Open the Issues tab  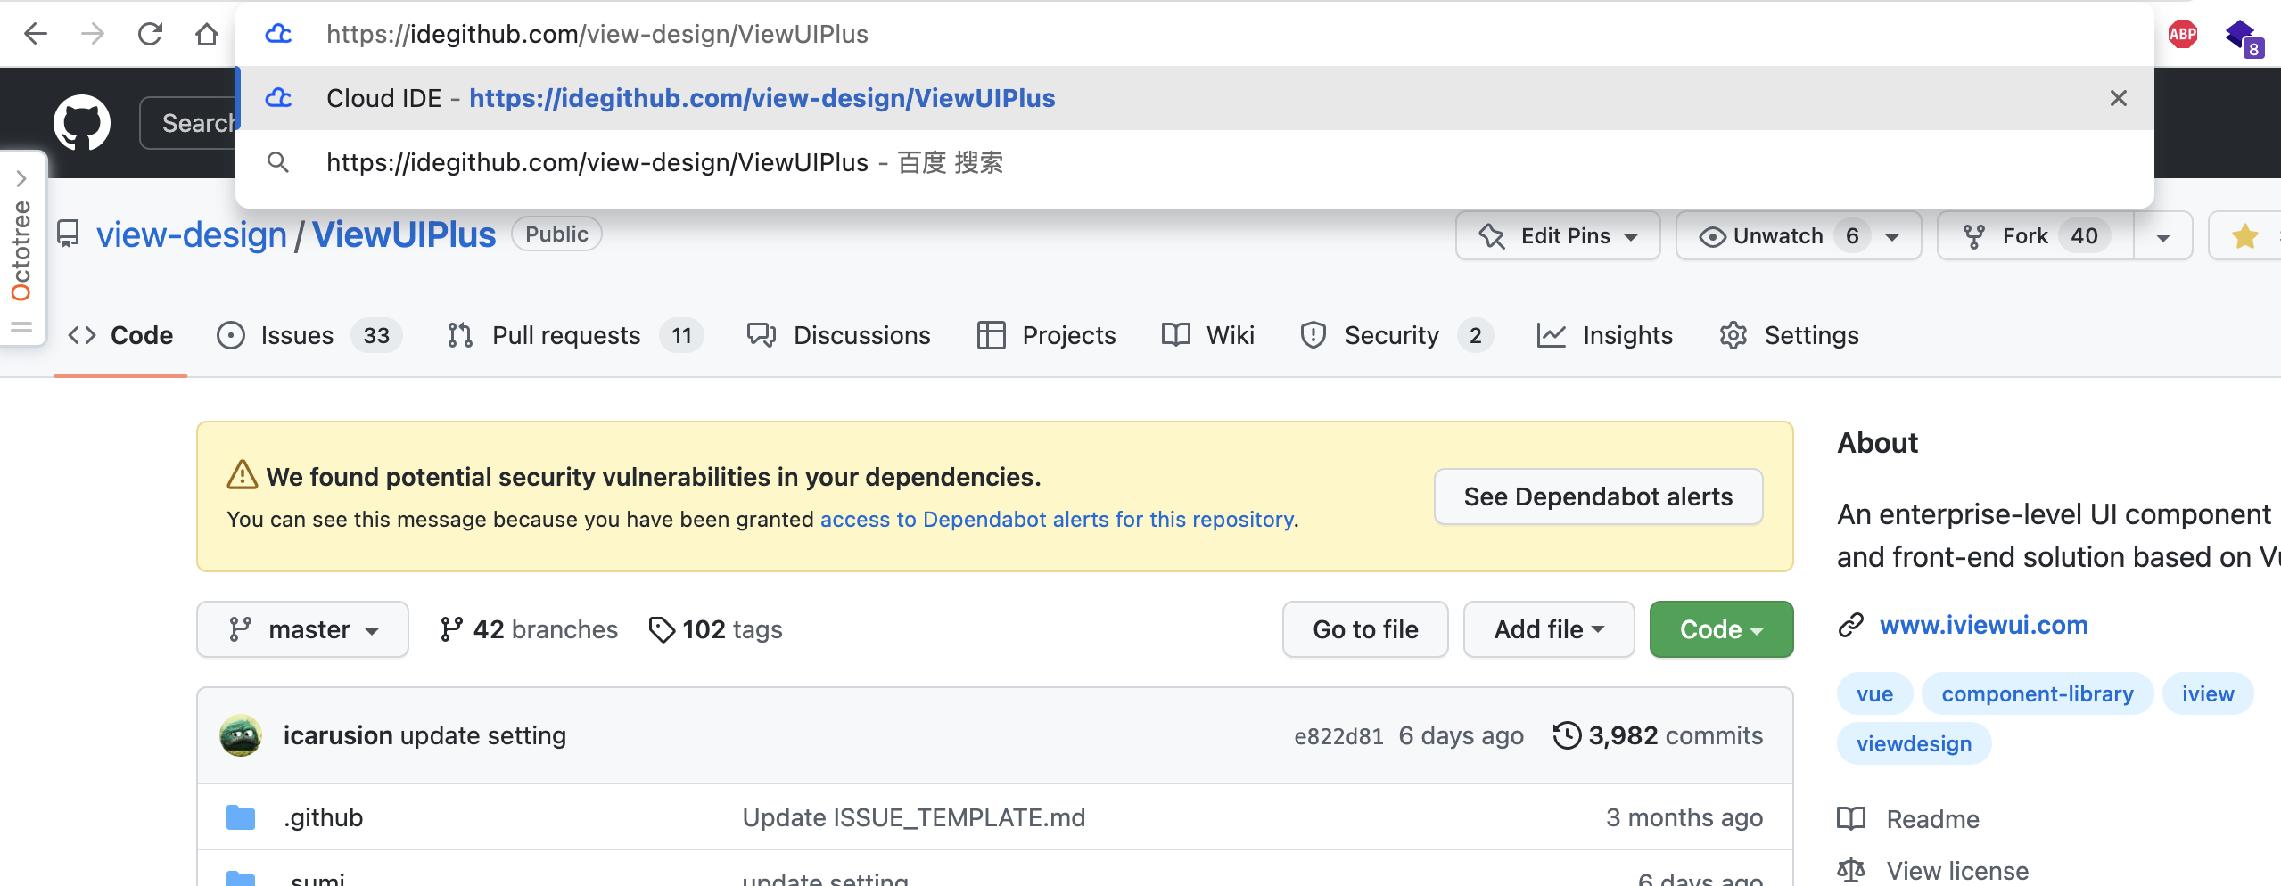309,335
